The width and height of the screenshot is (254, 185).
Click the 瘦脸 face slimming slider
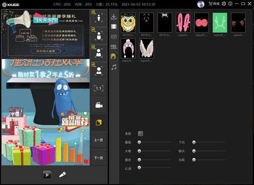[155, 142]
